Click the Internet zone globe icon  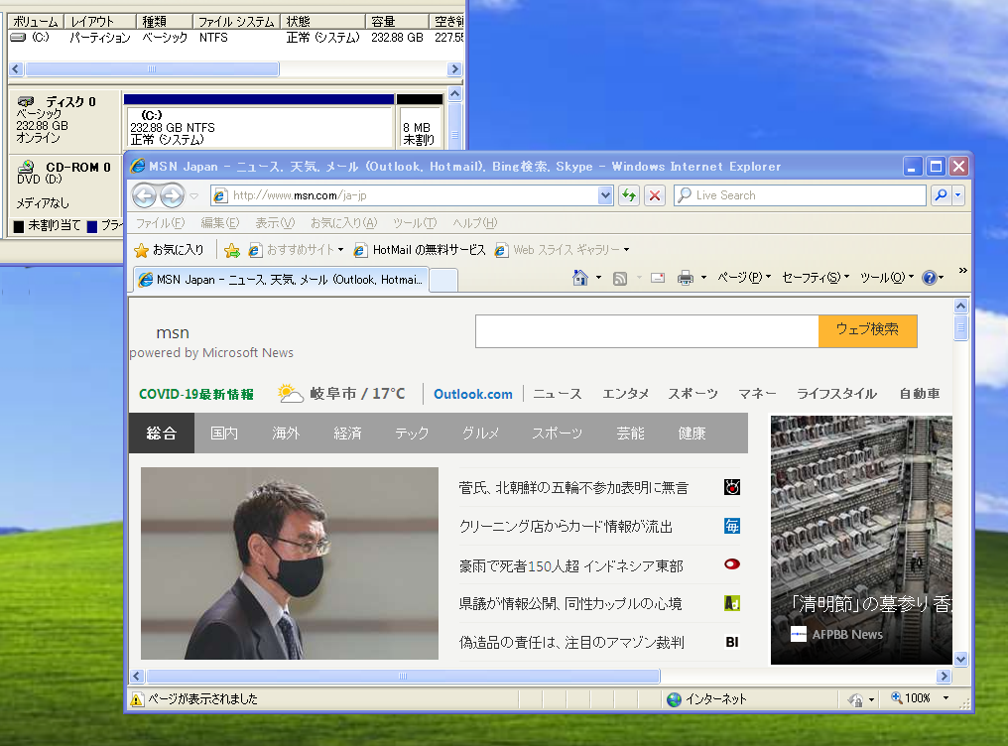(x=674, y=699)
